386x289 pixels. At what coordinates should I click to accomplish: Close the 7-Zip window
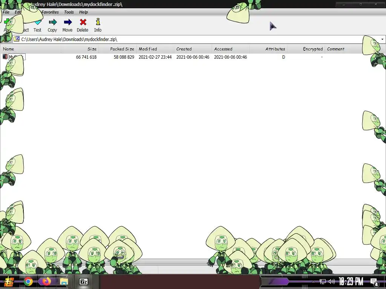point(376,5)
